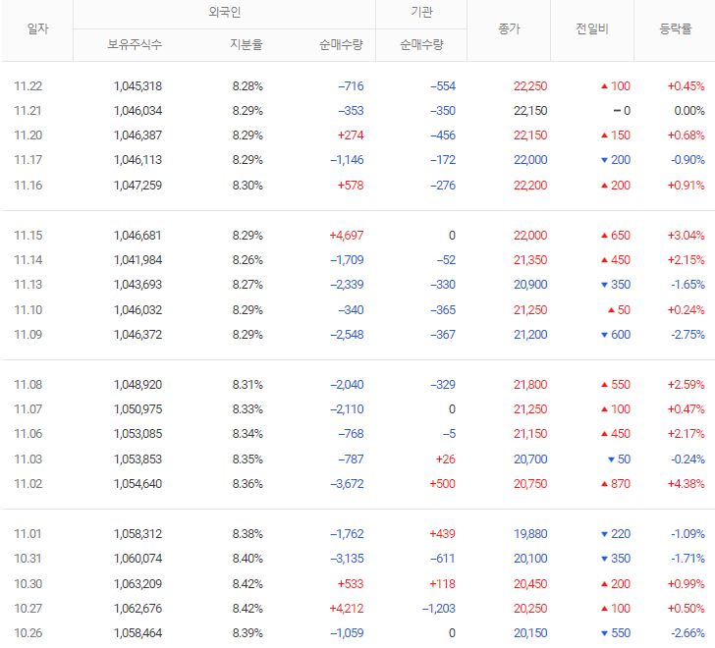This screenshot has width=715, height=648.
Task: Select the date cell 11.10
Action: point(28,310)
